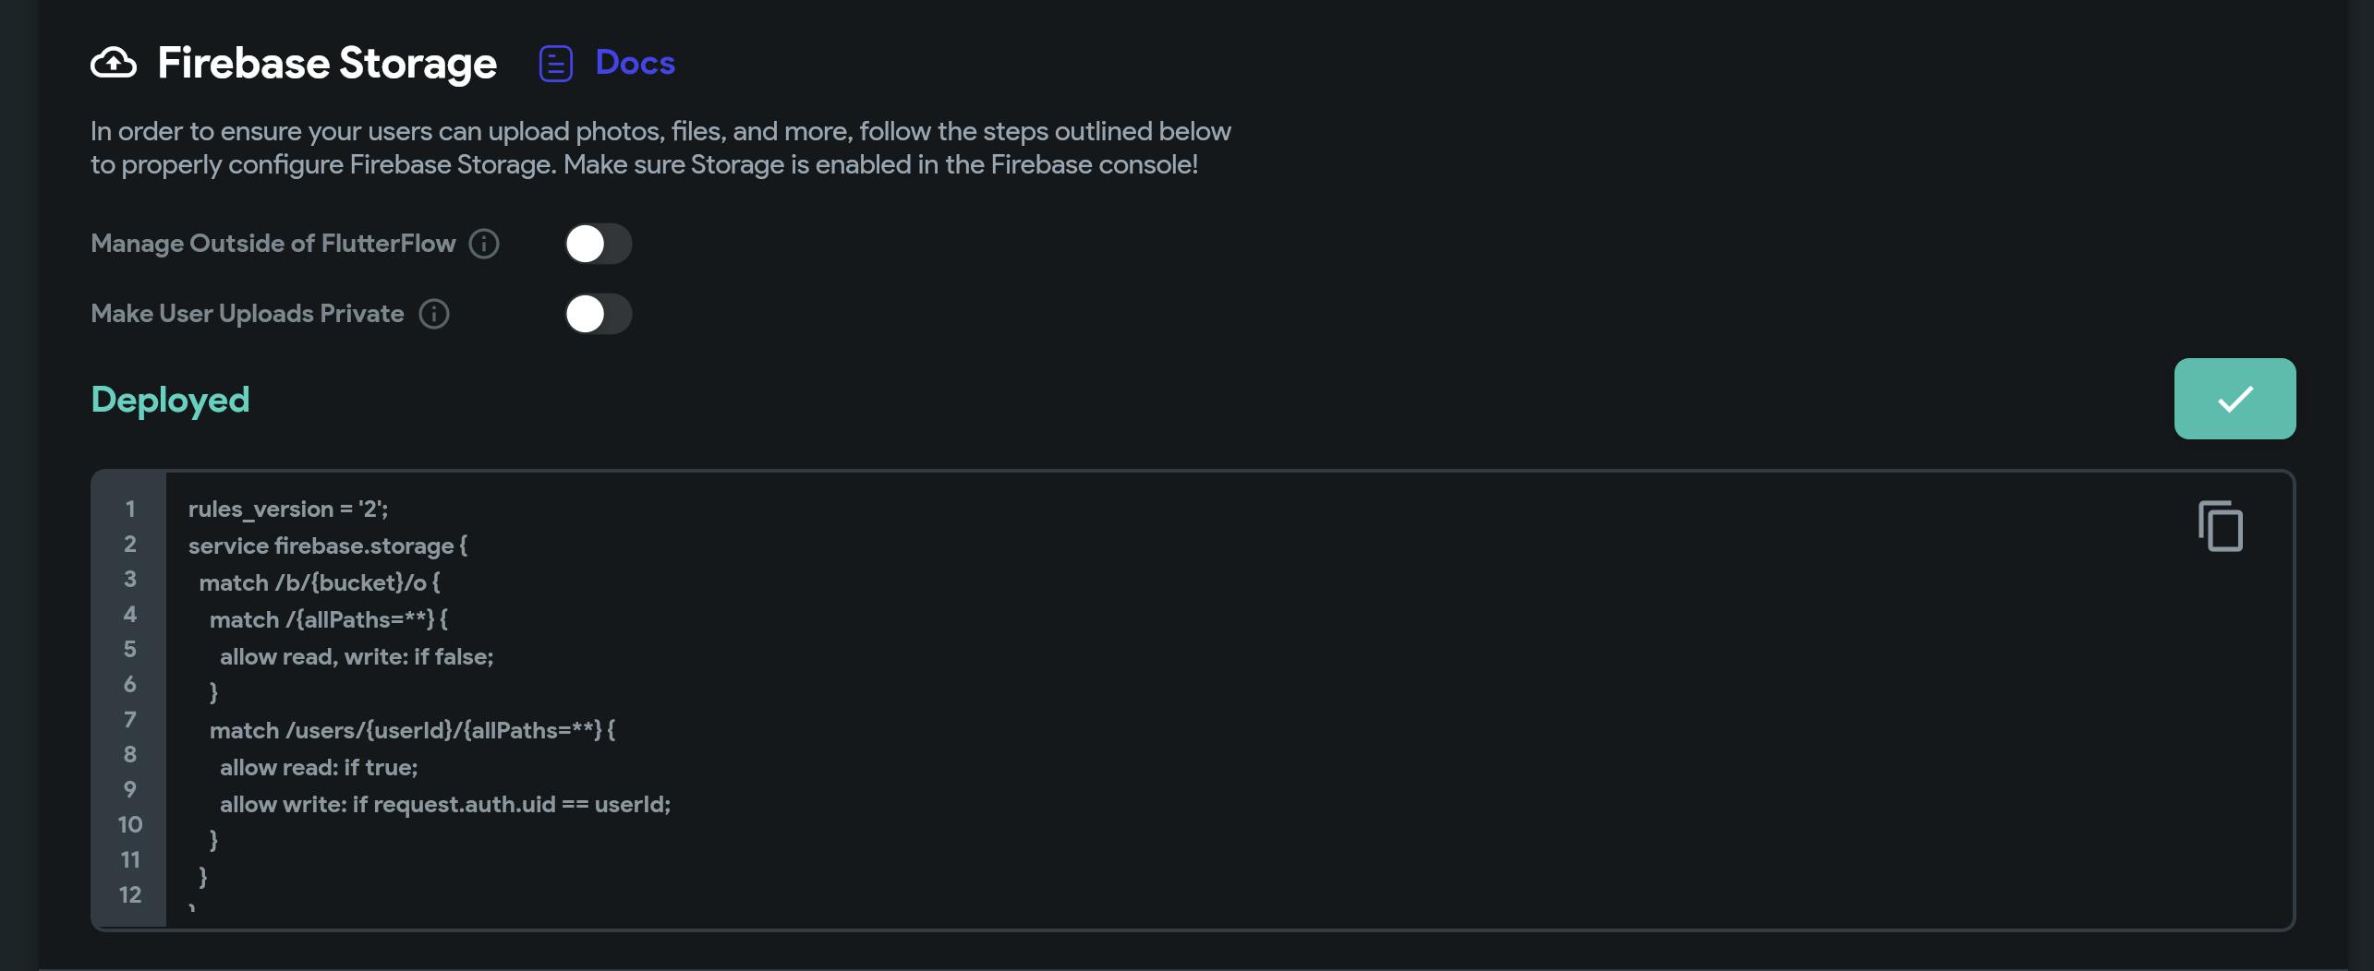The height and width of the screenshot is (971, 2374).
Task: Click the service firebase.storage code line
Action: point(327,545)
